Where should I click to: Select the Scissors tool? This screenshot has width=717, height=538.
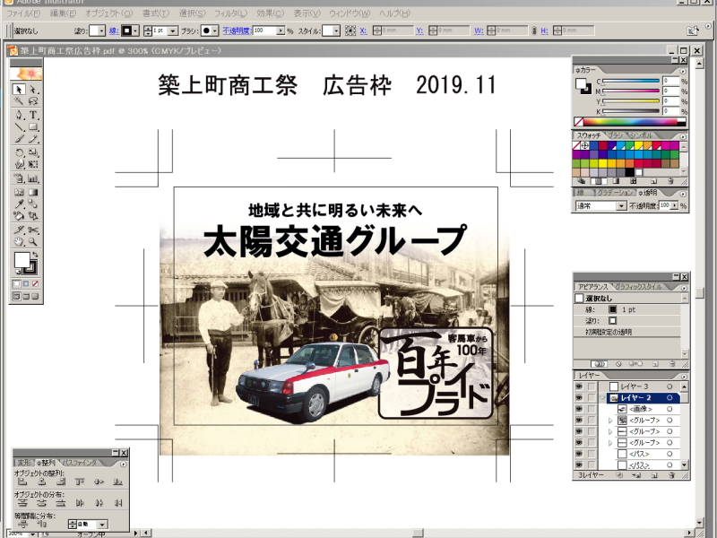(x=33, y=230)
